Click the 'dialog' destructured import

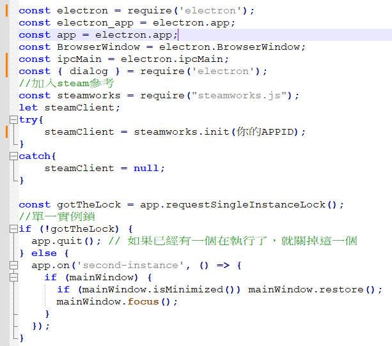[x=89, y=71]
